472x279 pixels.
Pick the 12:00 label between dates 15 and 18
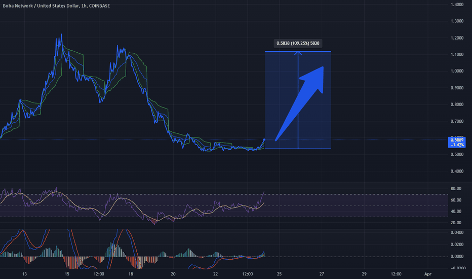[99, 274]
